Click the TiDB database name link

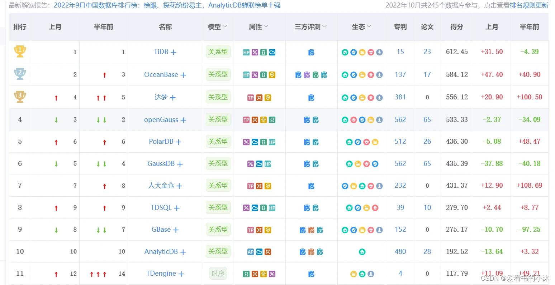tap(161, 51)
